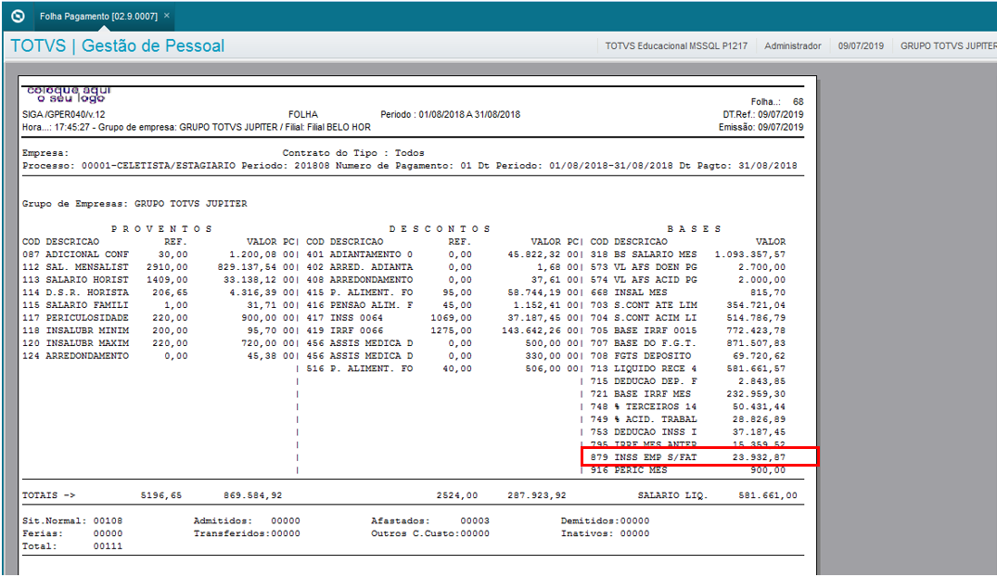Click row 419 IRRF 0066
This screenshot has width=997, height=577.
444,331
